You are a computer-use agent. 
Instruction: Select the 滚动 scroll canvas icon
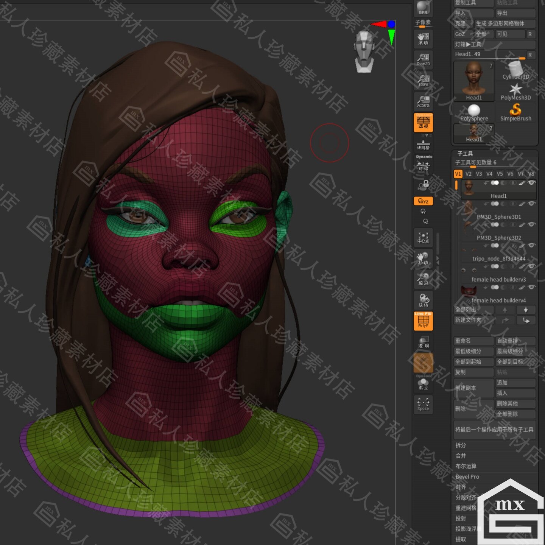coord(423,39)
